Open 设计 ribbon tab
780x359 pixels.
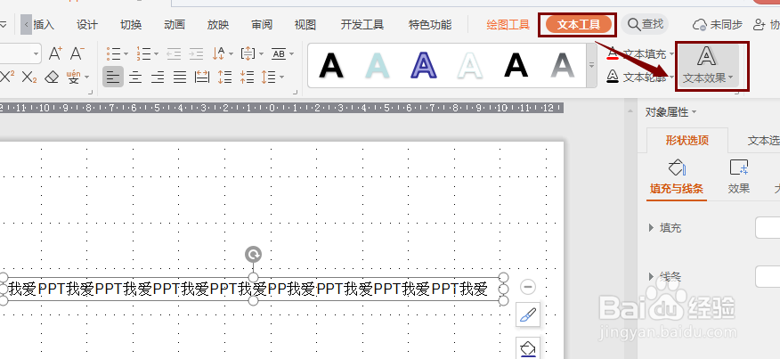[87, 24]
